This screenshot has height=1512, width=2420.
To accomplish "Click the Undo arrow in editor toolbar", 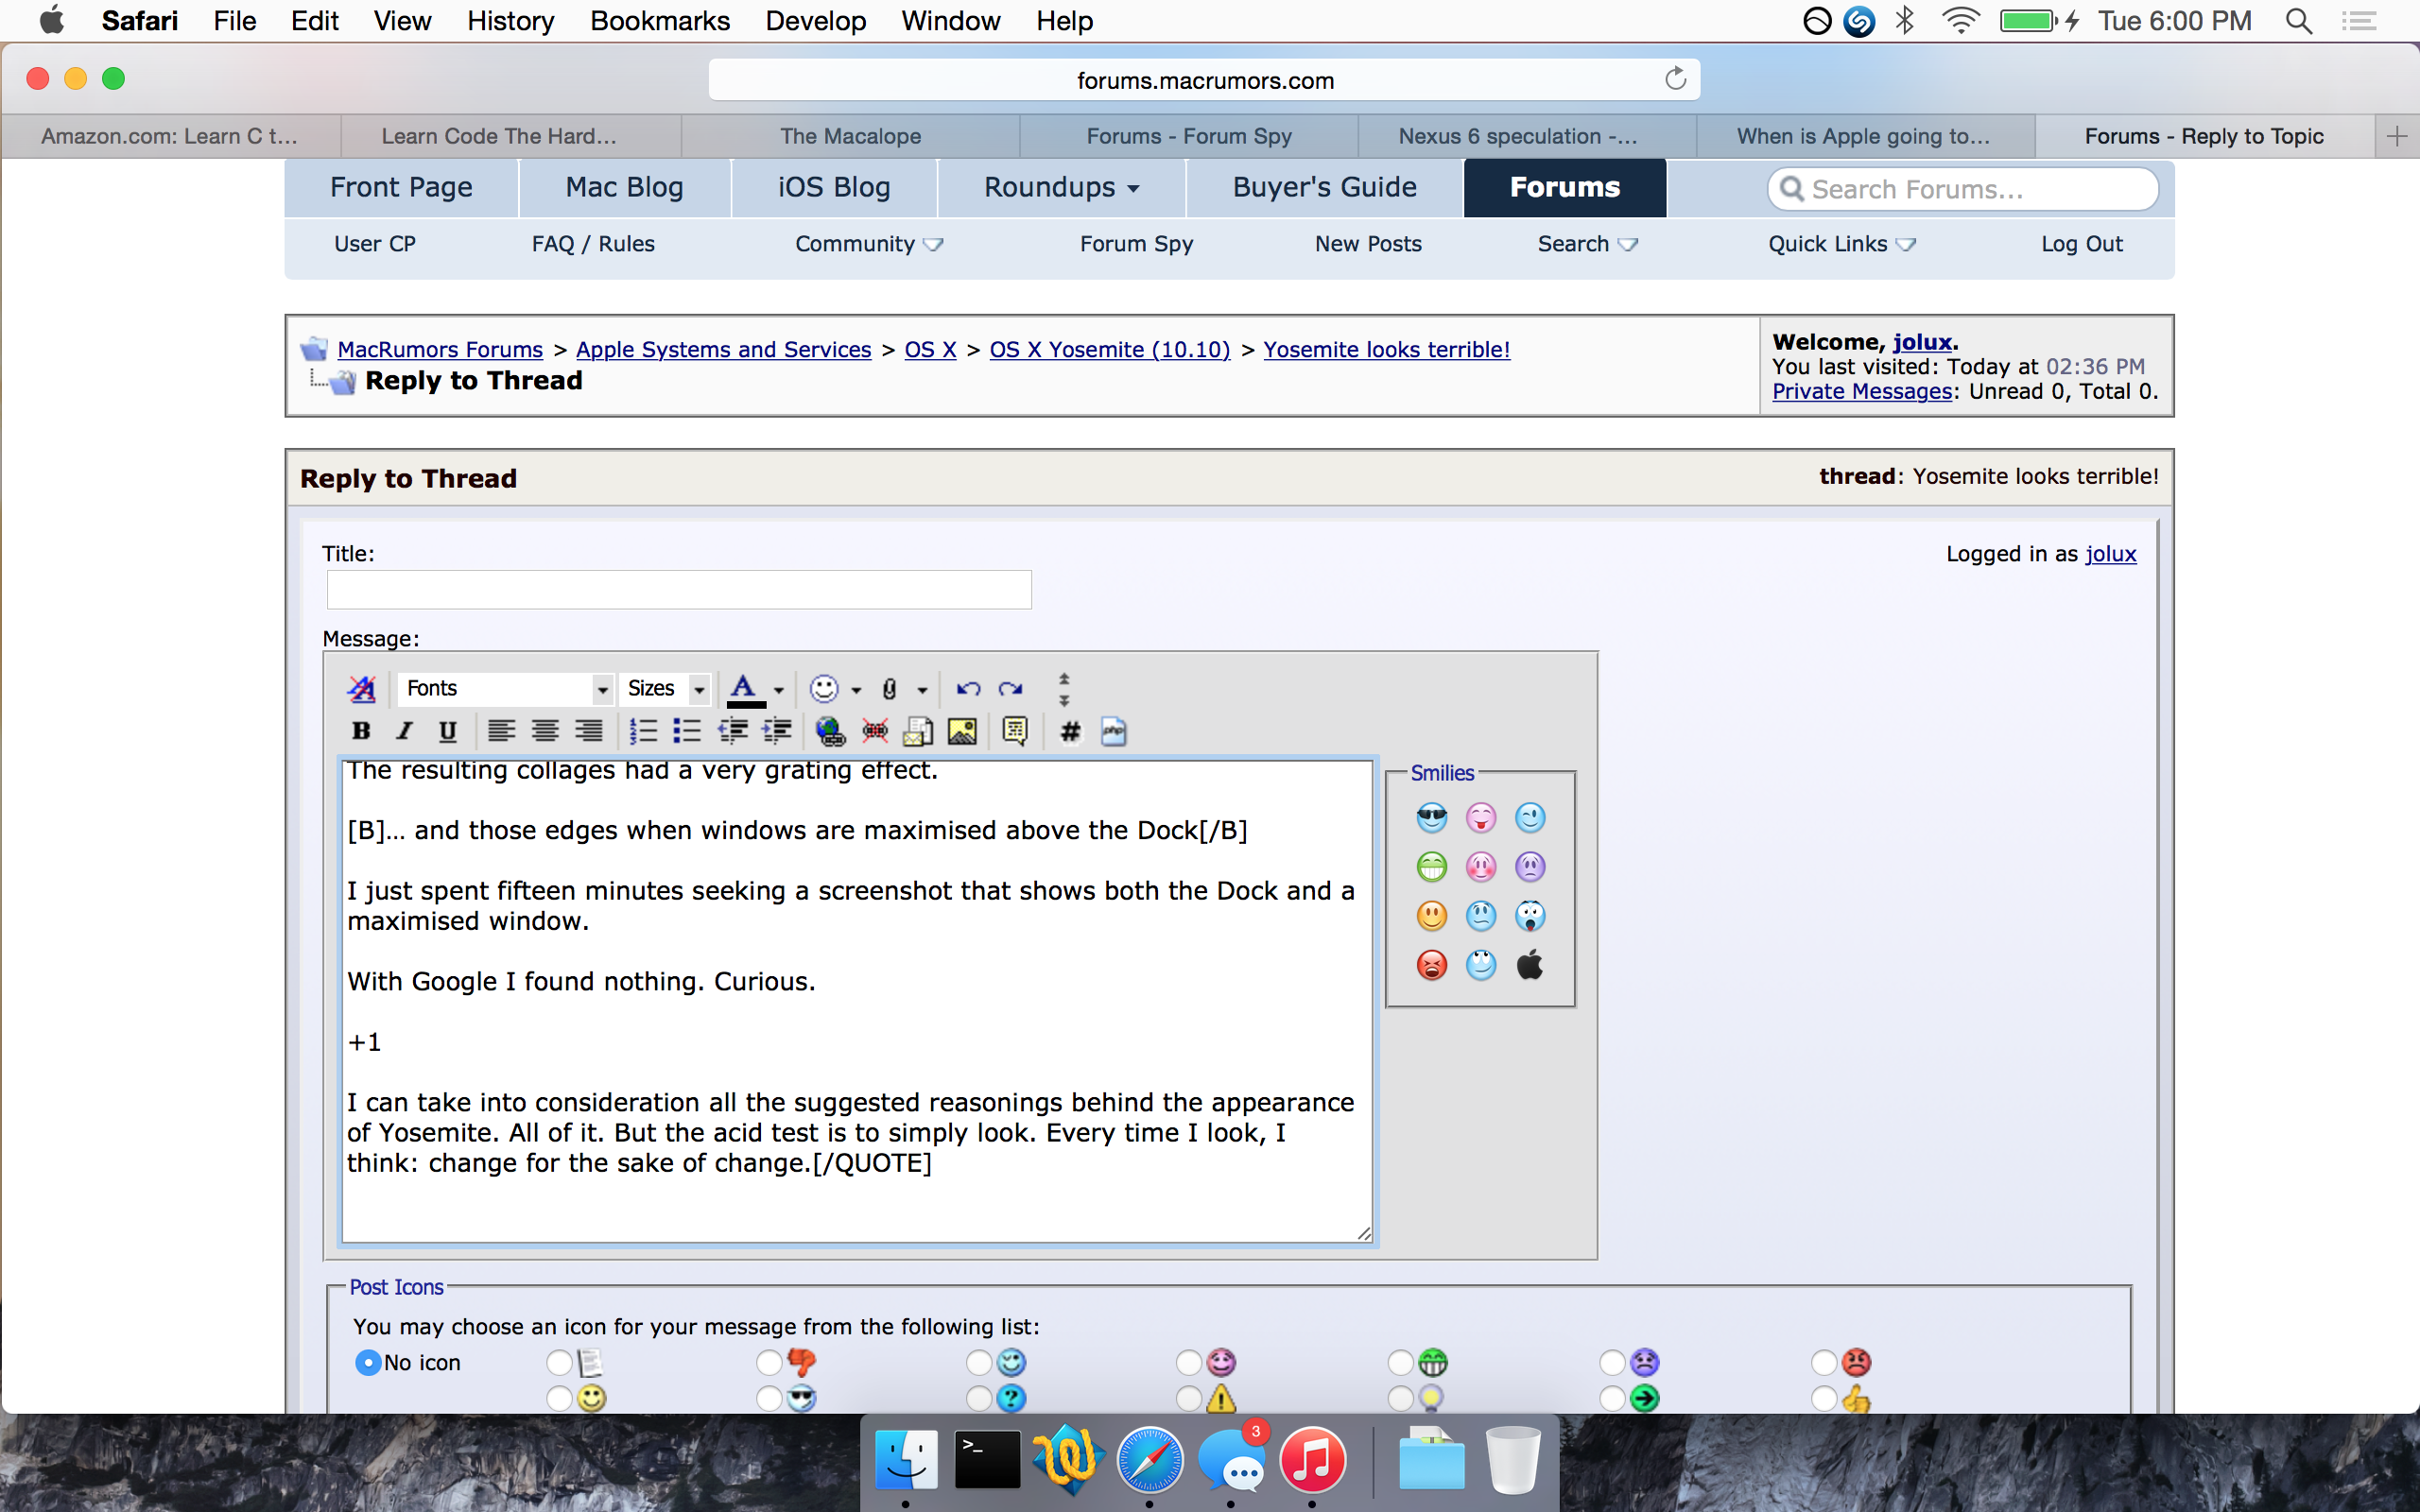I will pyautogui.click(x=967, y=688).
